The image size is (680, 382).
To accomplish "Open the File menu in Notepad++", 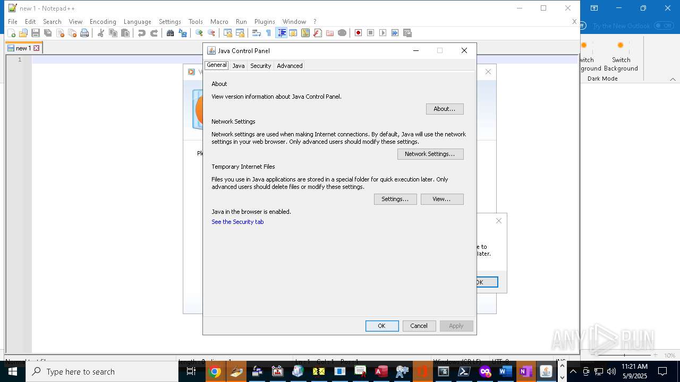I will 13,22.
